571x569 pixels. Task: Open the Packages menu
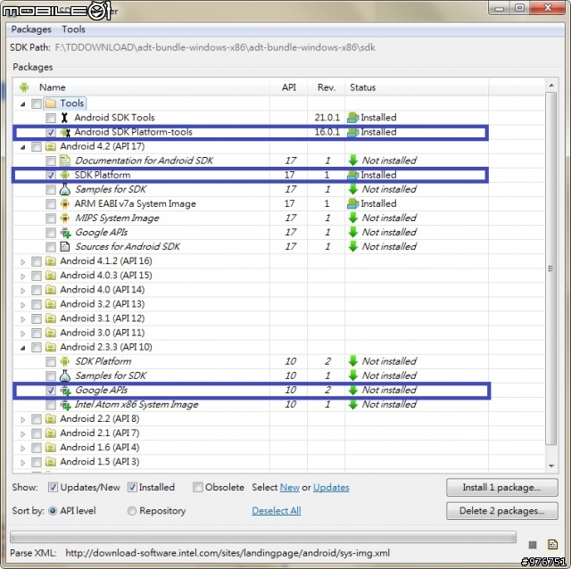pyautogui.click(x=31, y=29)
